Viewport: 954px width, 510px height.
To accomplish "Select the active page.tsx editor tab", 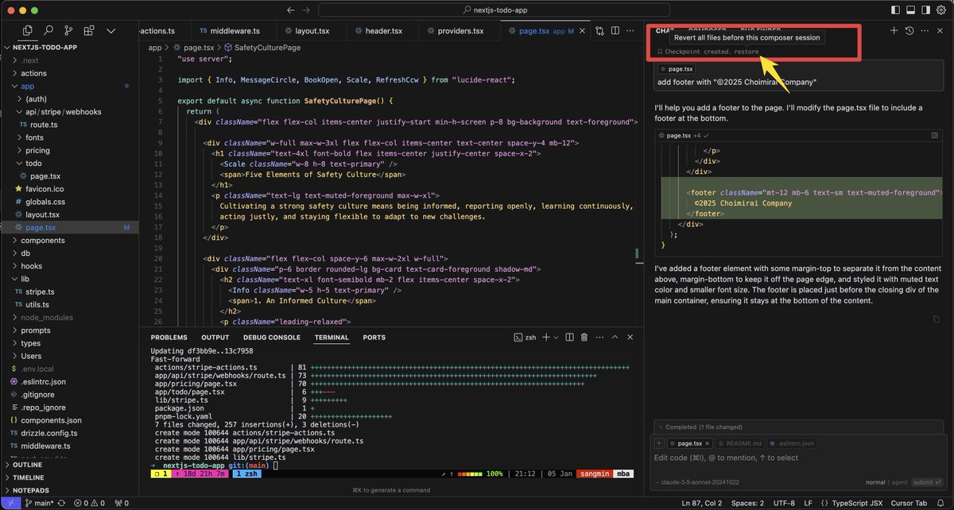I will (x=544, y=31).
